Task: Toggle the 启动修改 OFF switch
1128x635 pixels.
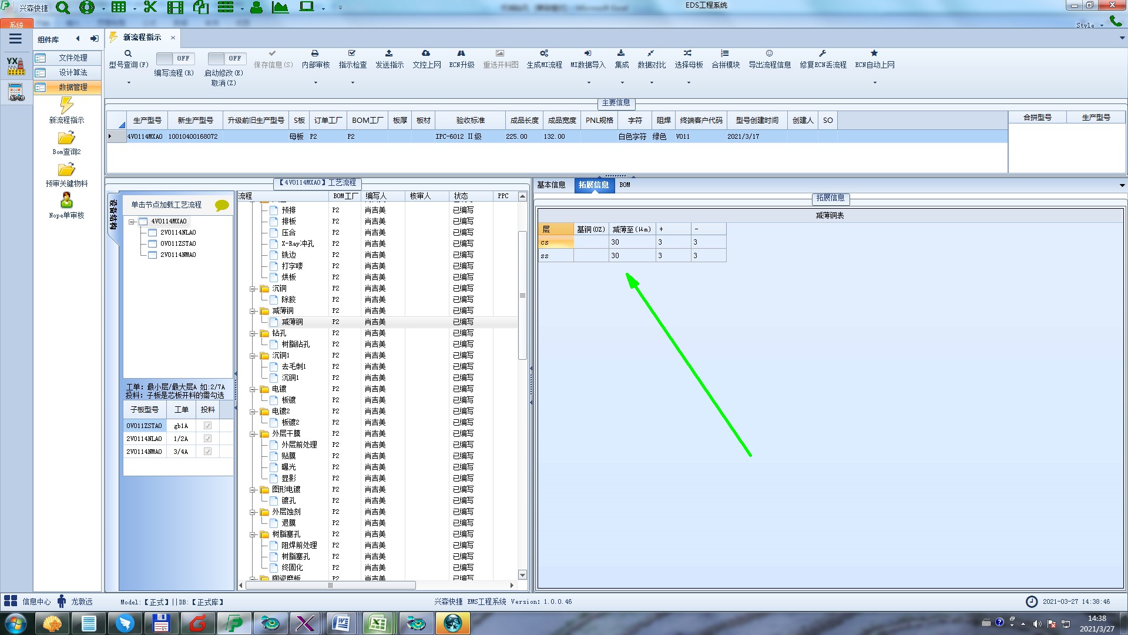Action: tap(227, 58)
